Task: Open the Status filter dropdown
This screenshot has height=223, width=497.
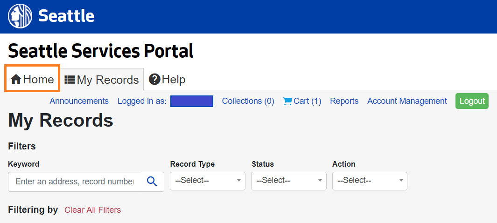Action: [288, 181]
